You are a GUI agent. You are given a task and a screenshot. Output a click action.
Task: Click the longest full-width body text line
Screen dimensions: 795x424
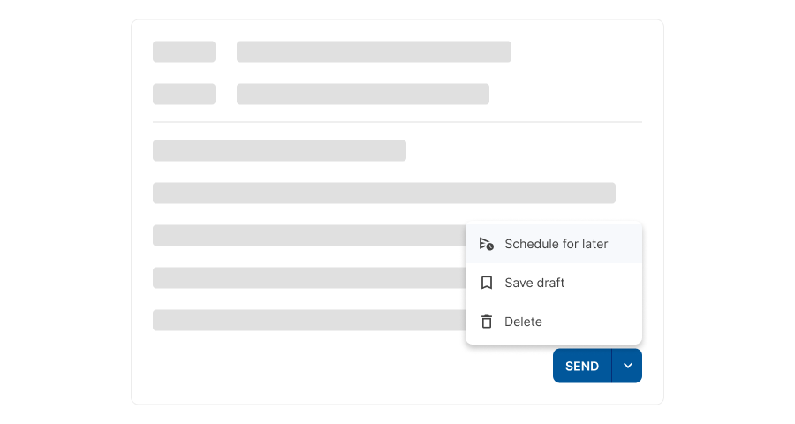pyautogui.click(x=383, y=193)
